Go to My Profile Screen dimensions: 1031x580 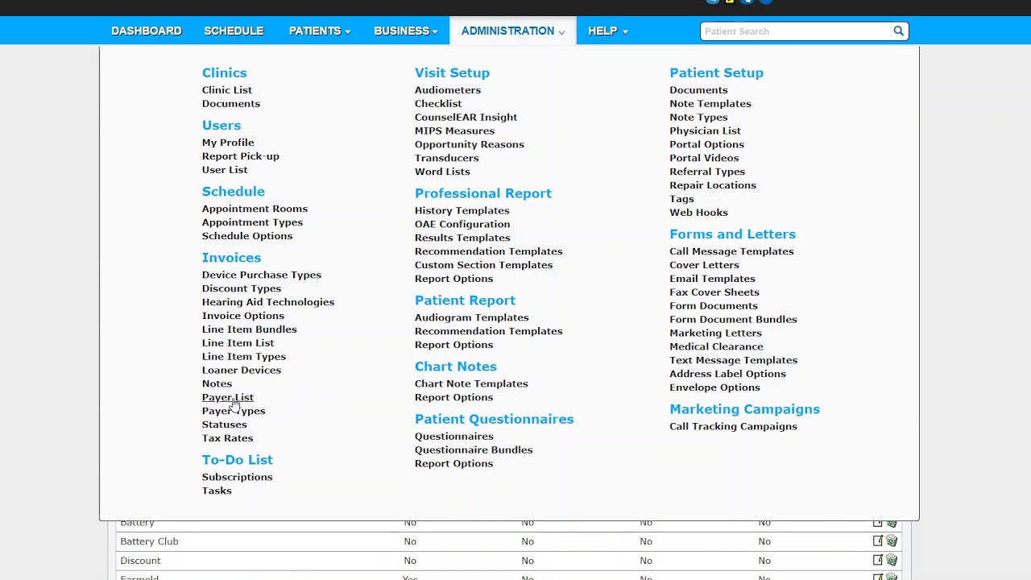pos(228,143)
